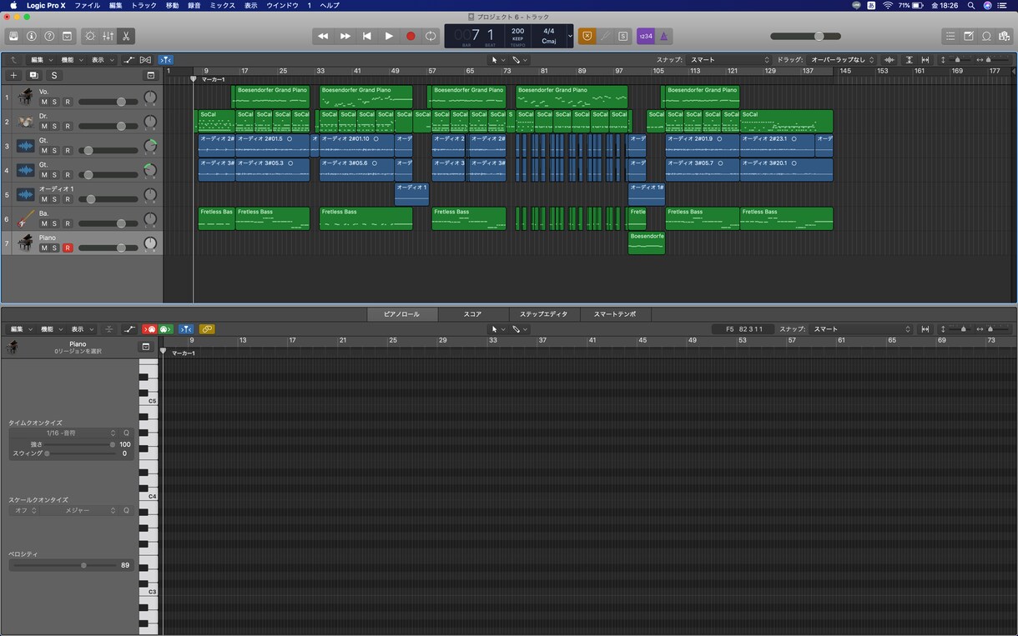
Task: Toggle the orange Replace mode button
Action: tap(587, 36)
